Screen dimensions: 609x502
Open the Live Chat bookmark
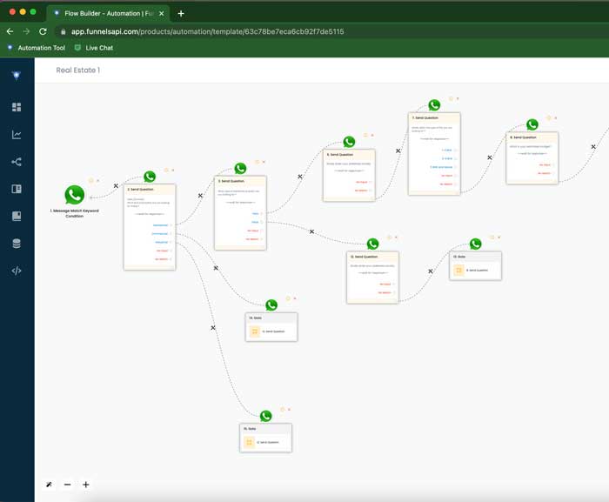94,48
